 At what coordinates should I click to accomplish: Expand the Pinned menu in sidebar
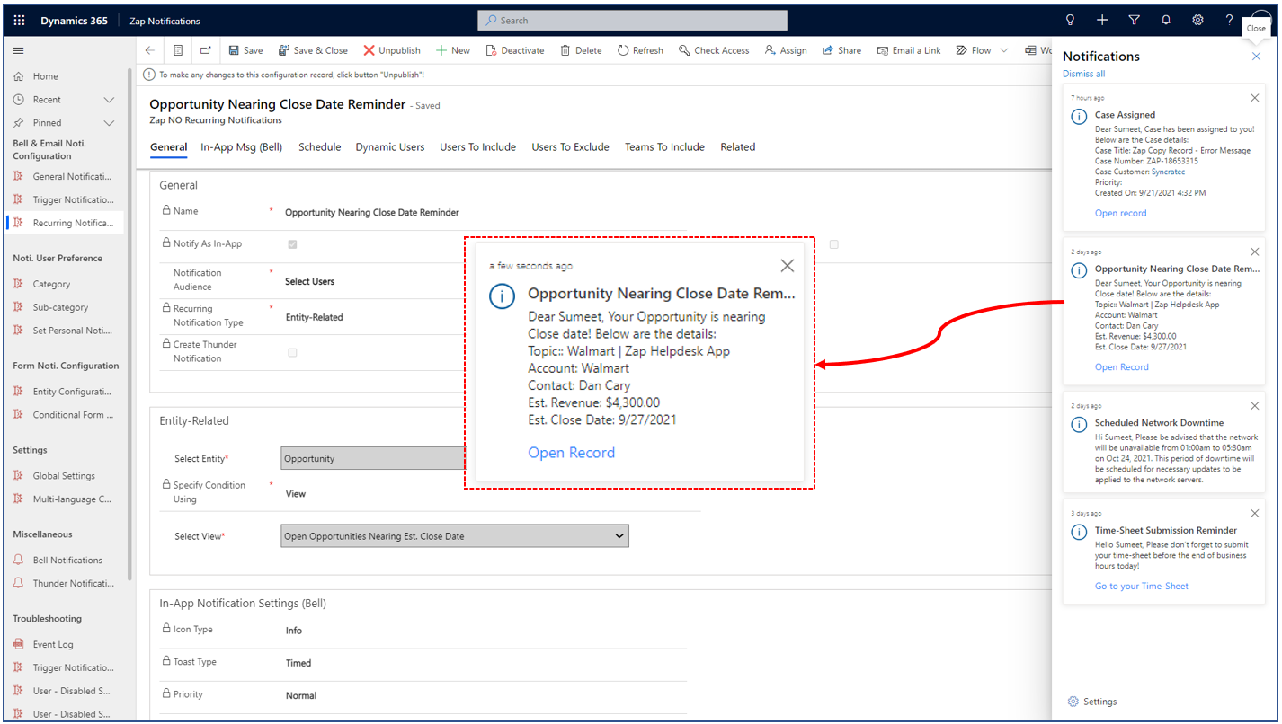[110, 123]
